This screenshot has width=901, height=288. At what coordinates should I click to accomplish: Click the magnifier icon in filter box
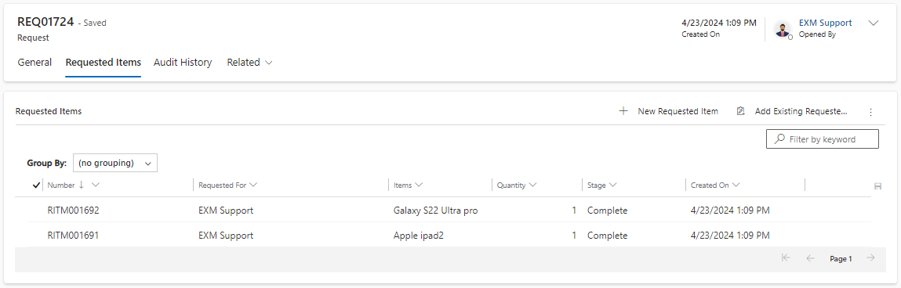(x=779, y=139)
